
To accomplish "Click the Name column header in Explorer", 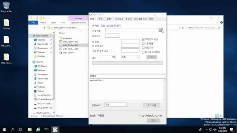I will pos(62,33).
